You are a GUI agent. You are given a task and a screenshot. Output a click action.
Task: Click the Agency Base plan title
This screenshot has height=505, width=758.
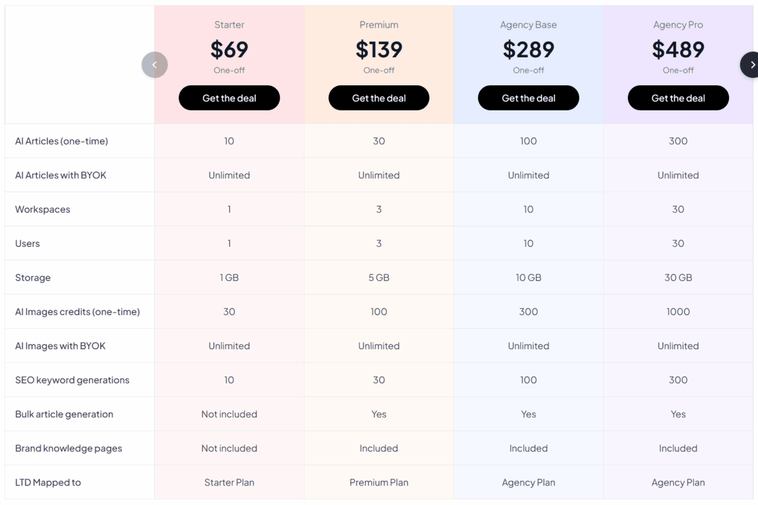coord(529,25)
